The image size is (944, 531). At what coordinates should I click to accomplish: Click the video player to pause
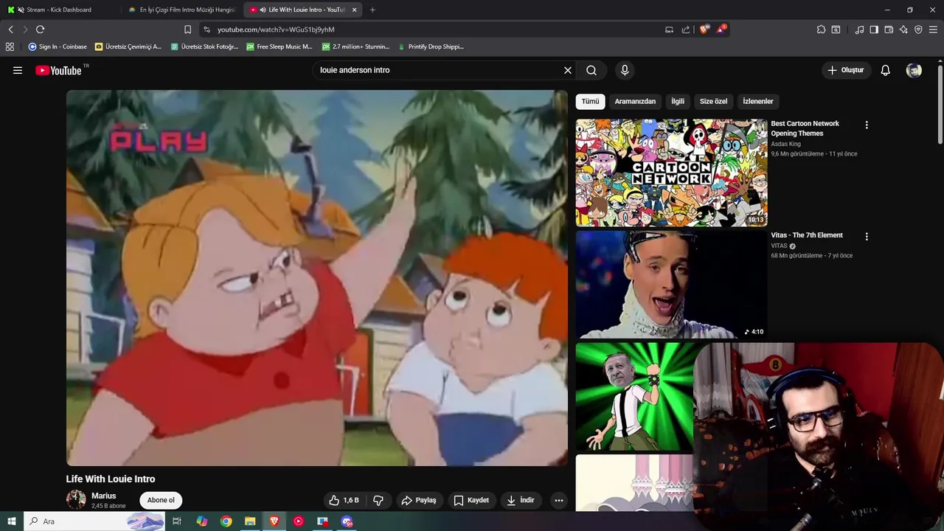317,278
